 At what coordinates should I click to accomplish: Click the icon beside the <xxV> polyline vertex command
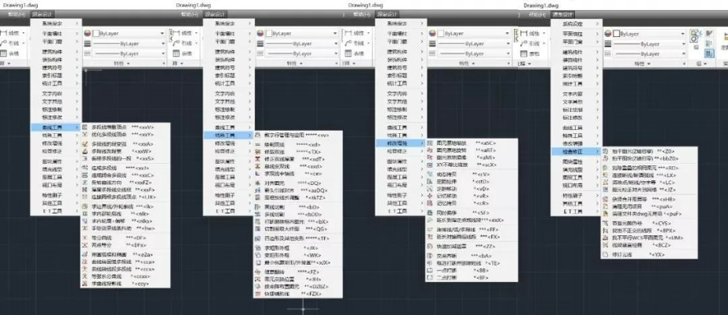85,126
